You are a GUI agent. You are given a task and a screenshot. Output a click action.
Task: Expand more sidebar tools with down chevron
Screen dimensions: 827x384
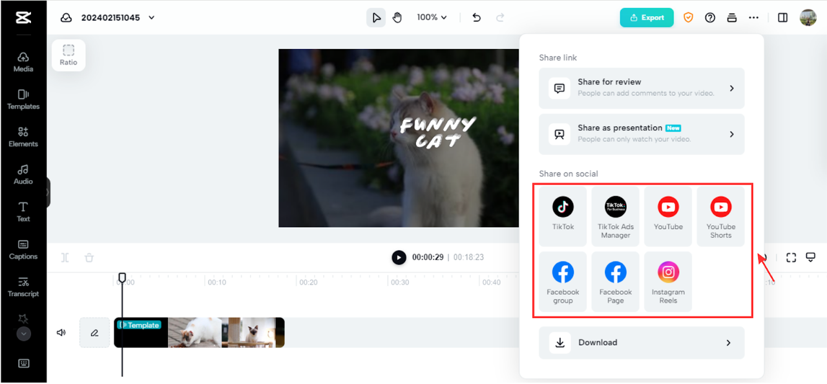tap(23, 334)
